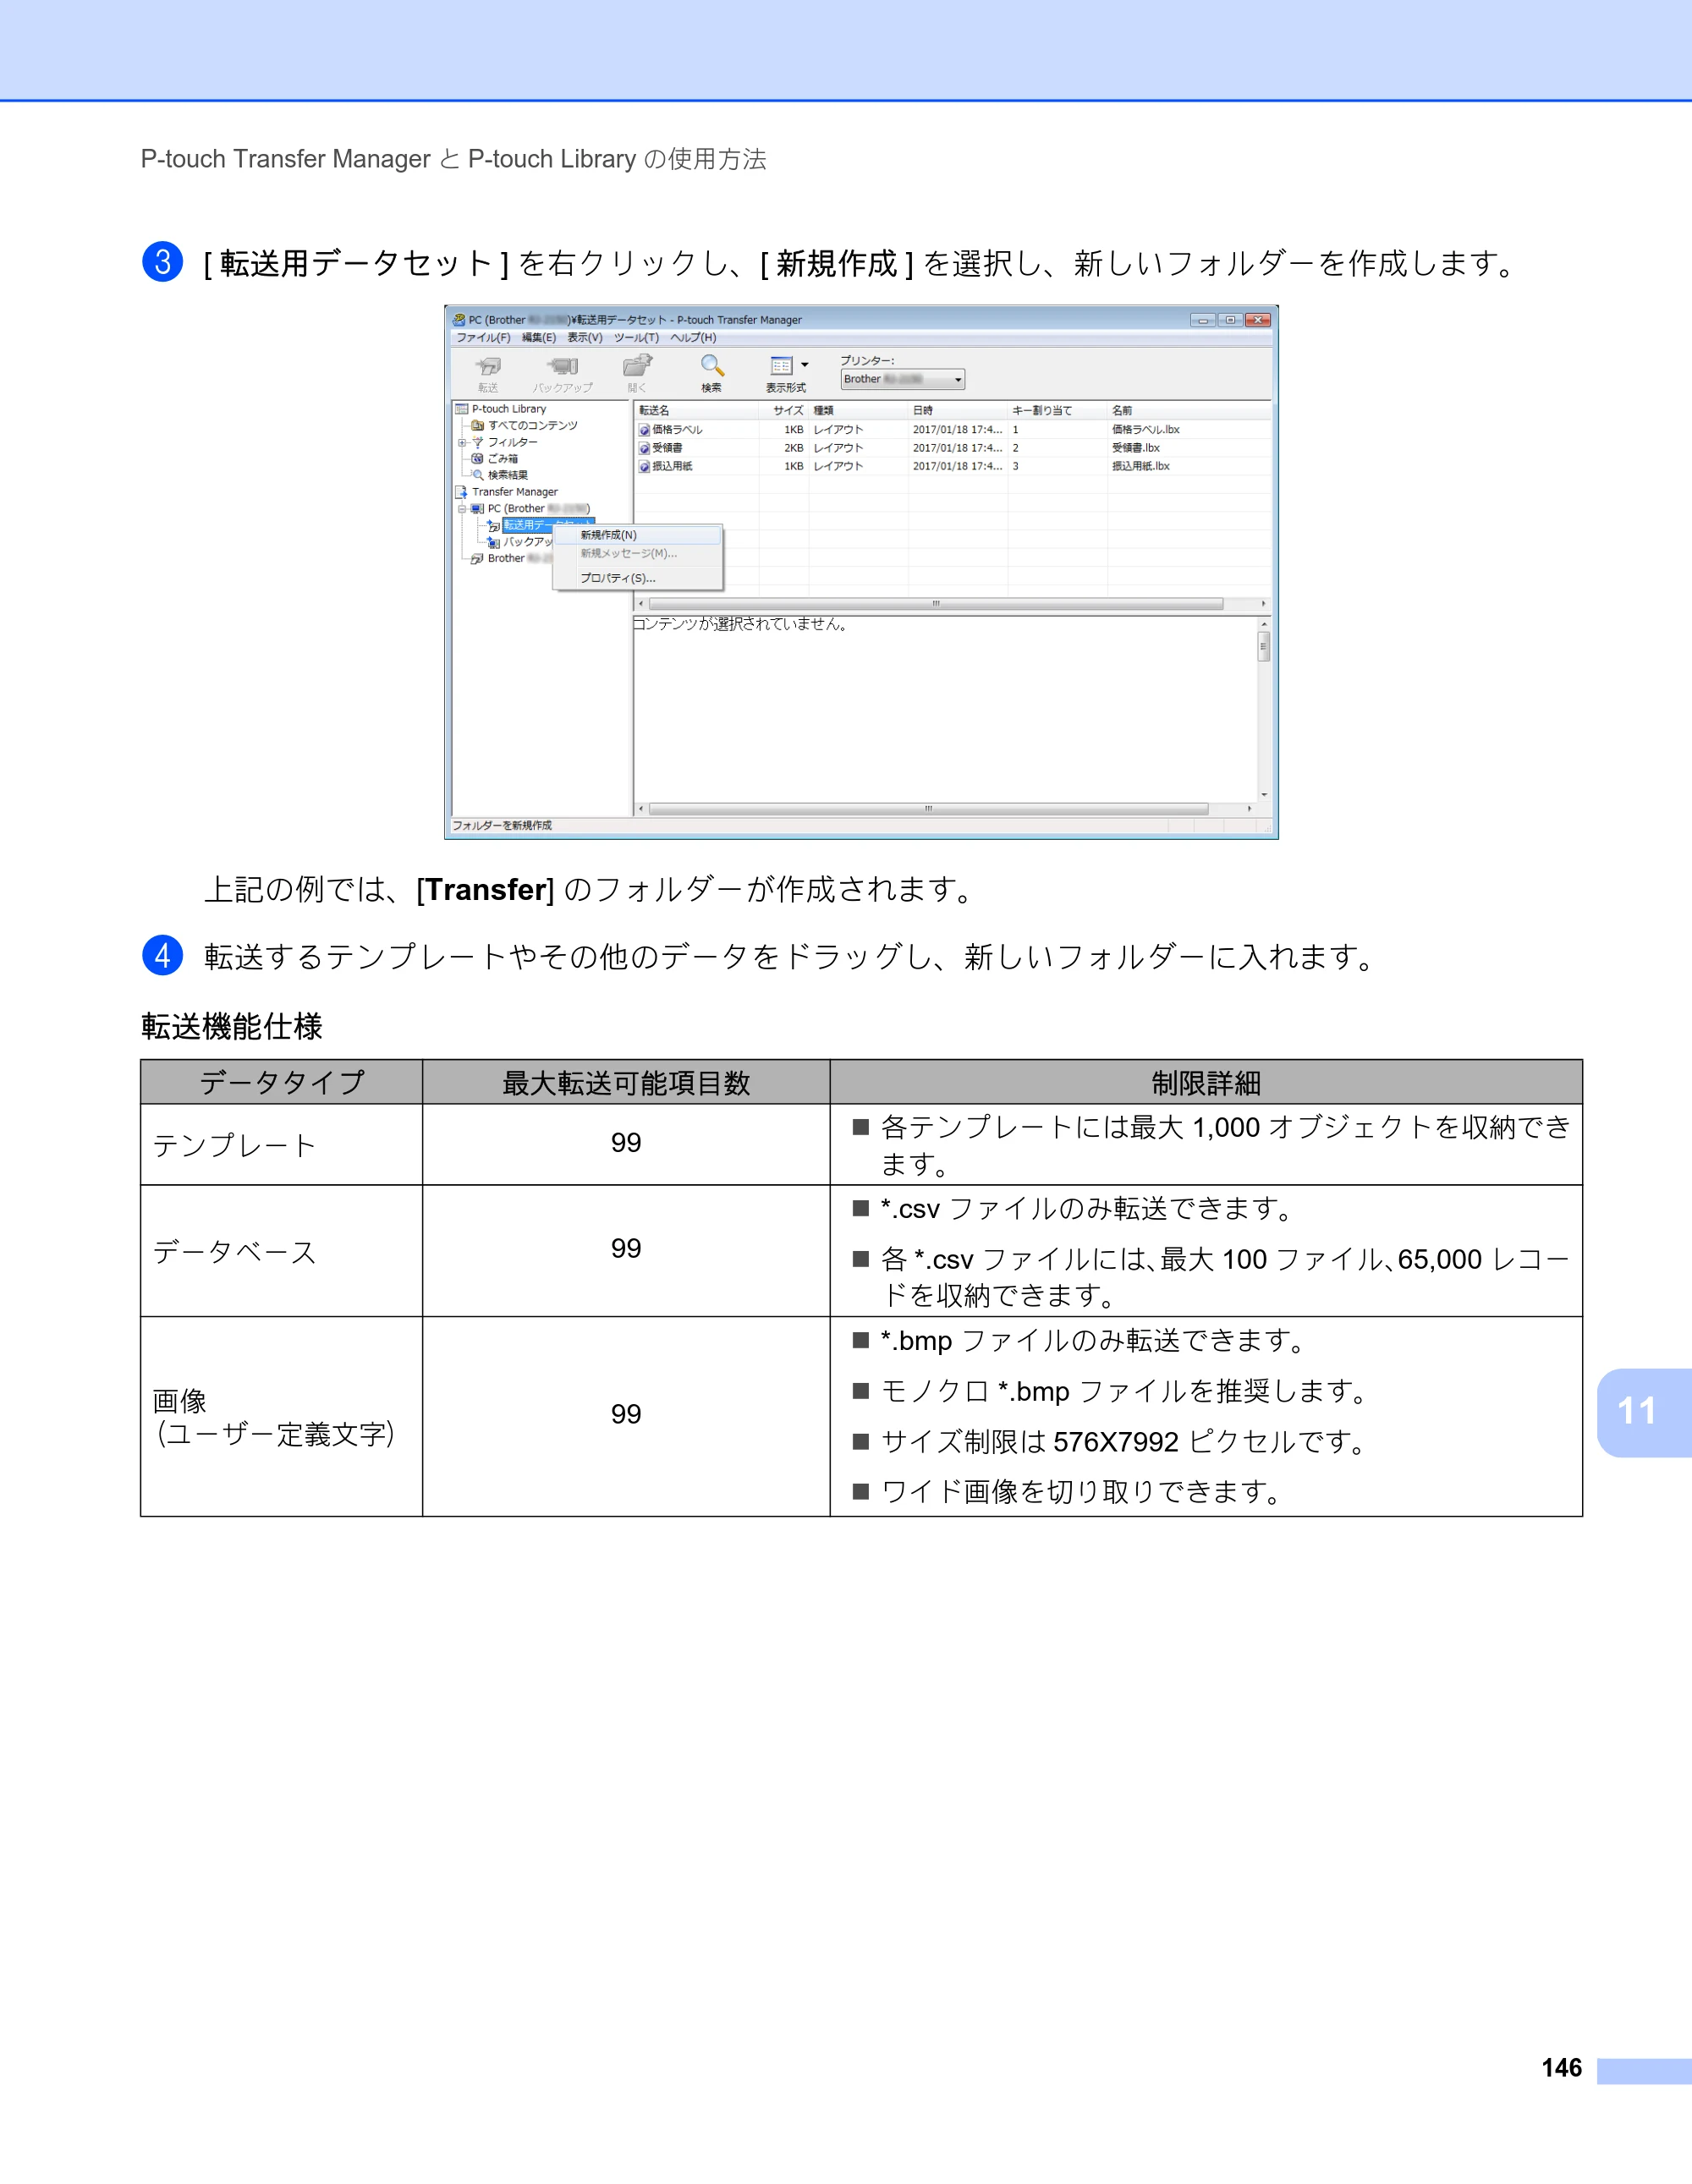Viewport: 1692px width, 2184px height.
Task: Click the file list horizontal scrollbar
Action: (952, 604)
